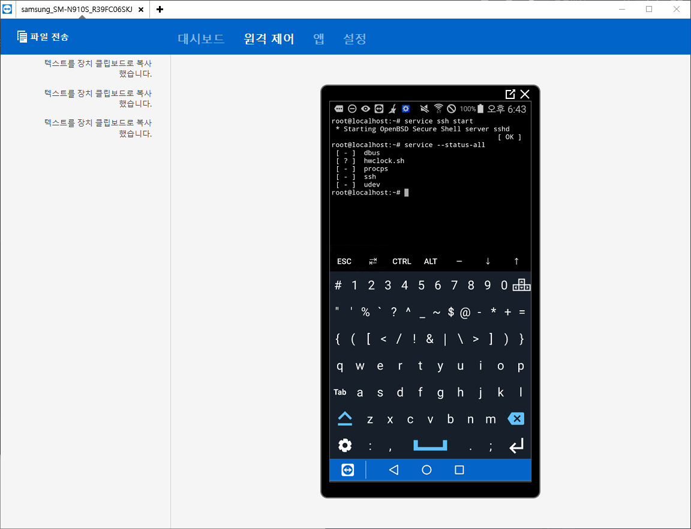
Task: Tap the semicolon key
Action: [491, 447]
